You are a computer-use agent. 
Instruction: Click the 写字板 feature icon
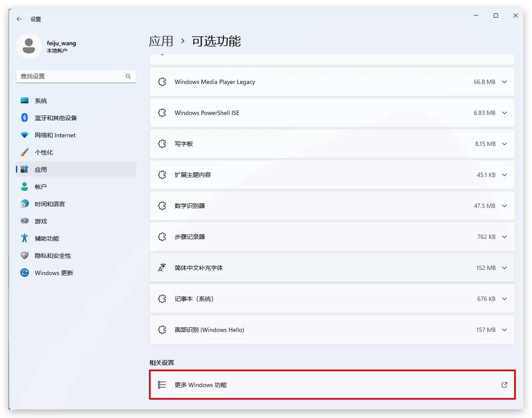162,144
